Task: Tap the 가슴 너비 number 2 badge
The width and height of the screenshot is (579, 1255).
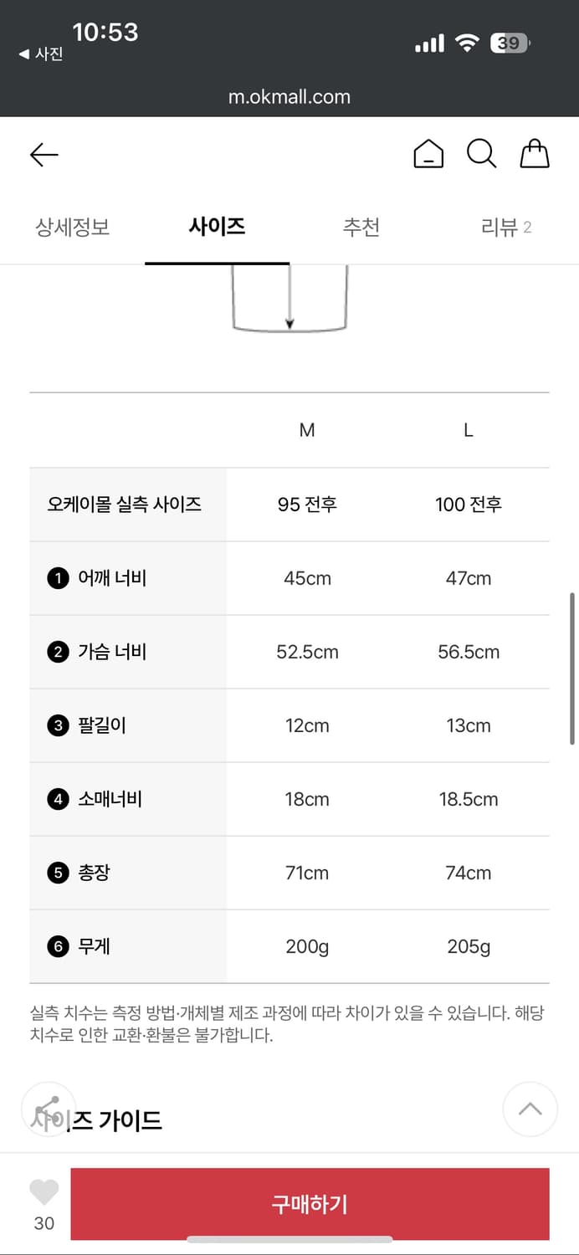Action: click(58, 653)
